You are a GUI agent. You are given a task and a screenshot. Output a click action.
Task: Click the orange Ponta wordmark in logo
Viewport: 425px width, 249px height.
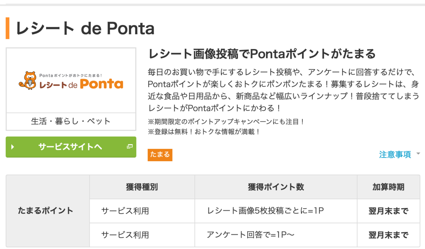[101, 84]
